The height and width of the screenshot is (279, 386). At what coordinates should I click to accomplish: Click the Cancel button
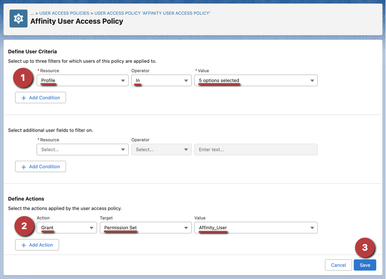[x=338, y=265]
